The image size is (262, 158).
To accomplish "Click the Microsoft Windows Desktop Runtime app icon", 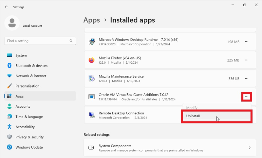I will point(92,42).
